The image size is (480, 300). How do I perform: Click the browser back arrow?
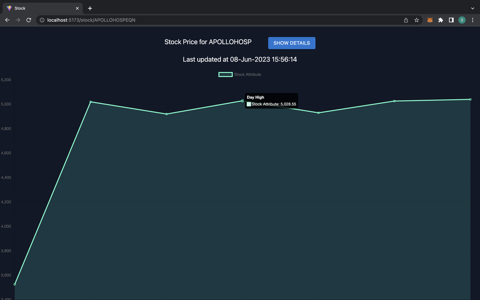tap(7, 20)
